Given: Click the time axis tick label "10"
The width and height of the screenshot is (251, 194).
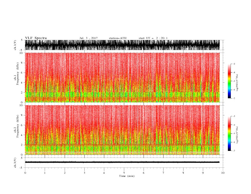Looking at the screenshot, I should pos(223,173).
